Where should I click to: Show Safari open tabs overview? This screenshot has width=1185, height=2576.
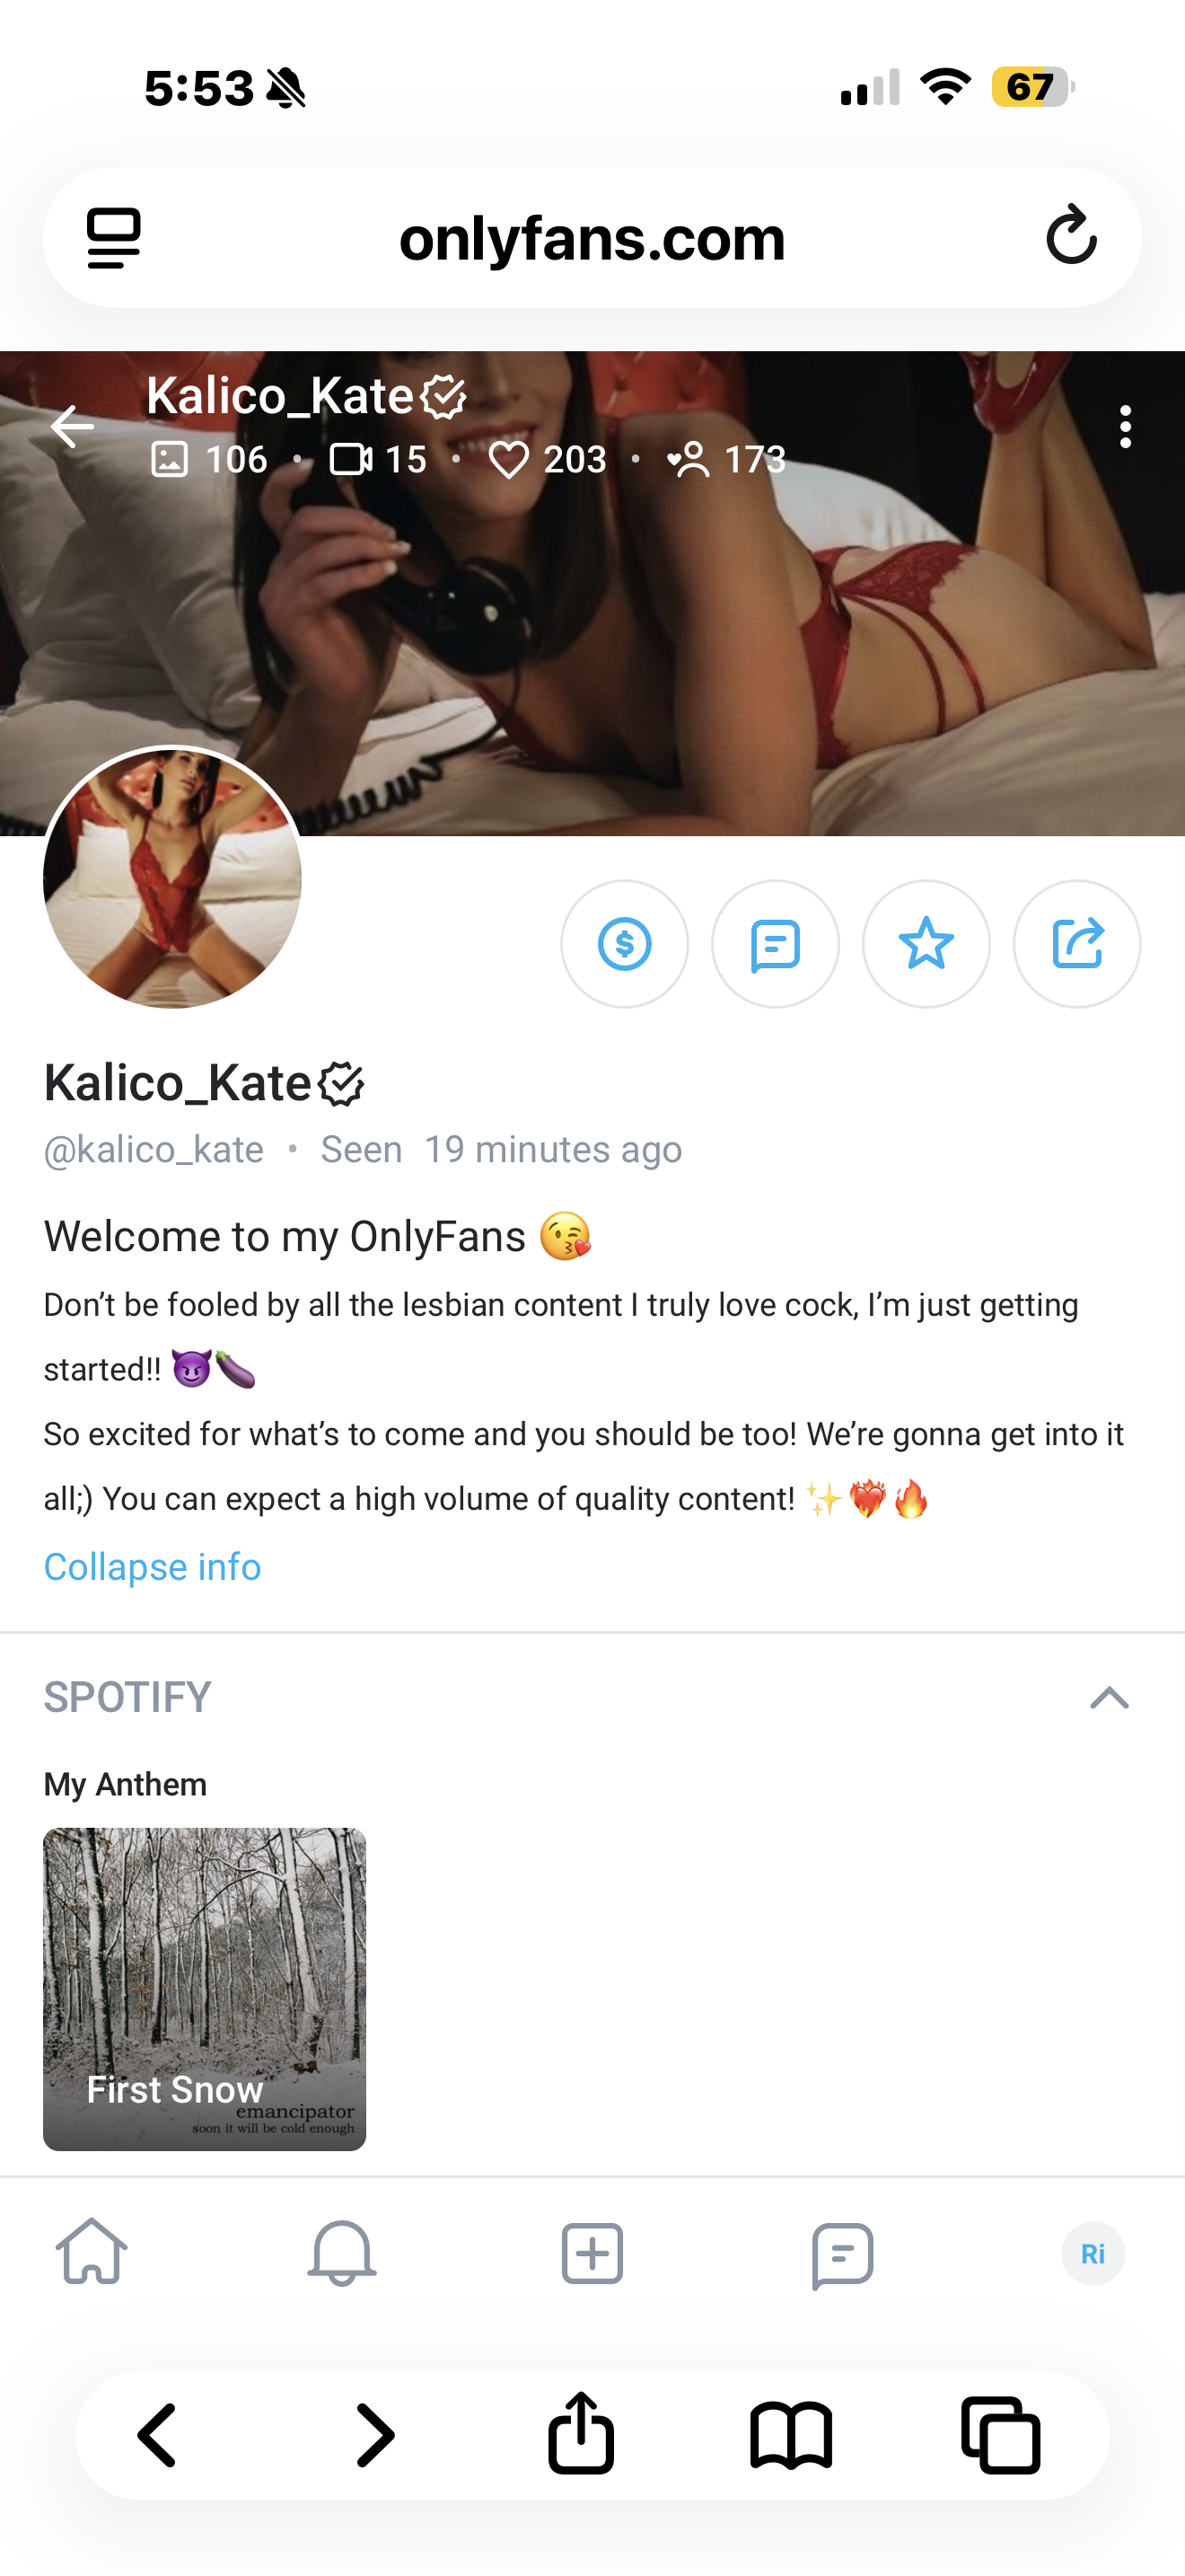point(1000,2435)
